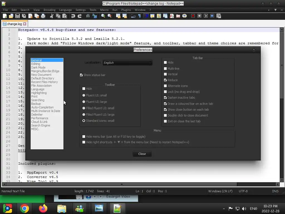Click the Preferences Close button
The height and width of the screenshot is (214, 285).
pos(142,154)
